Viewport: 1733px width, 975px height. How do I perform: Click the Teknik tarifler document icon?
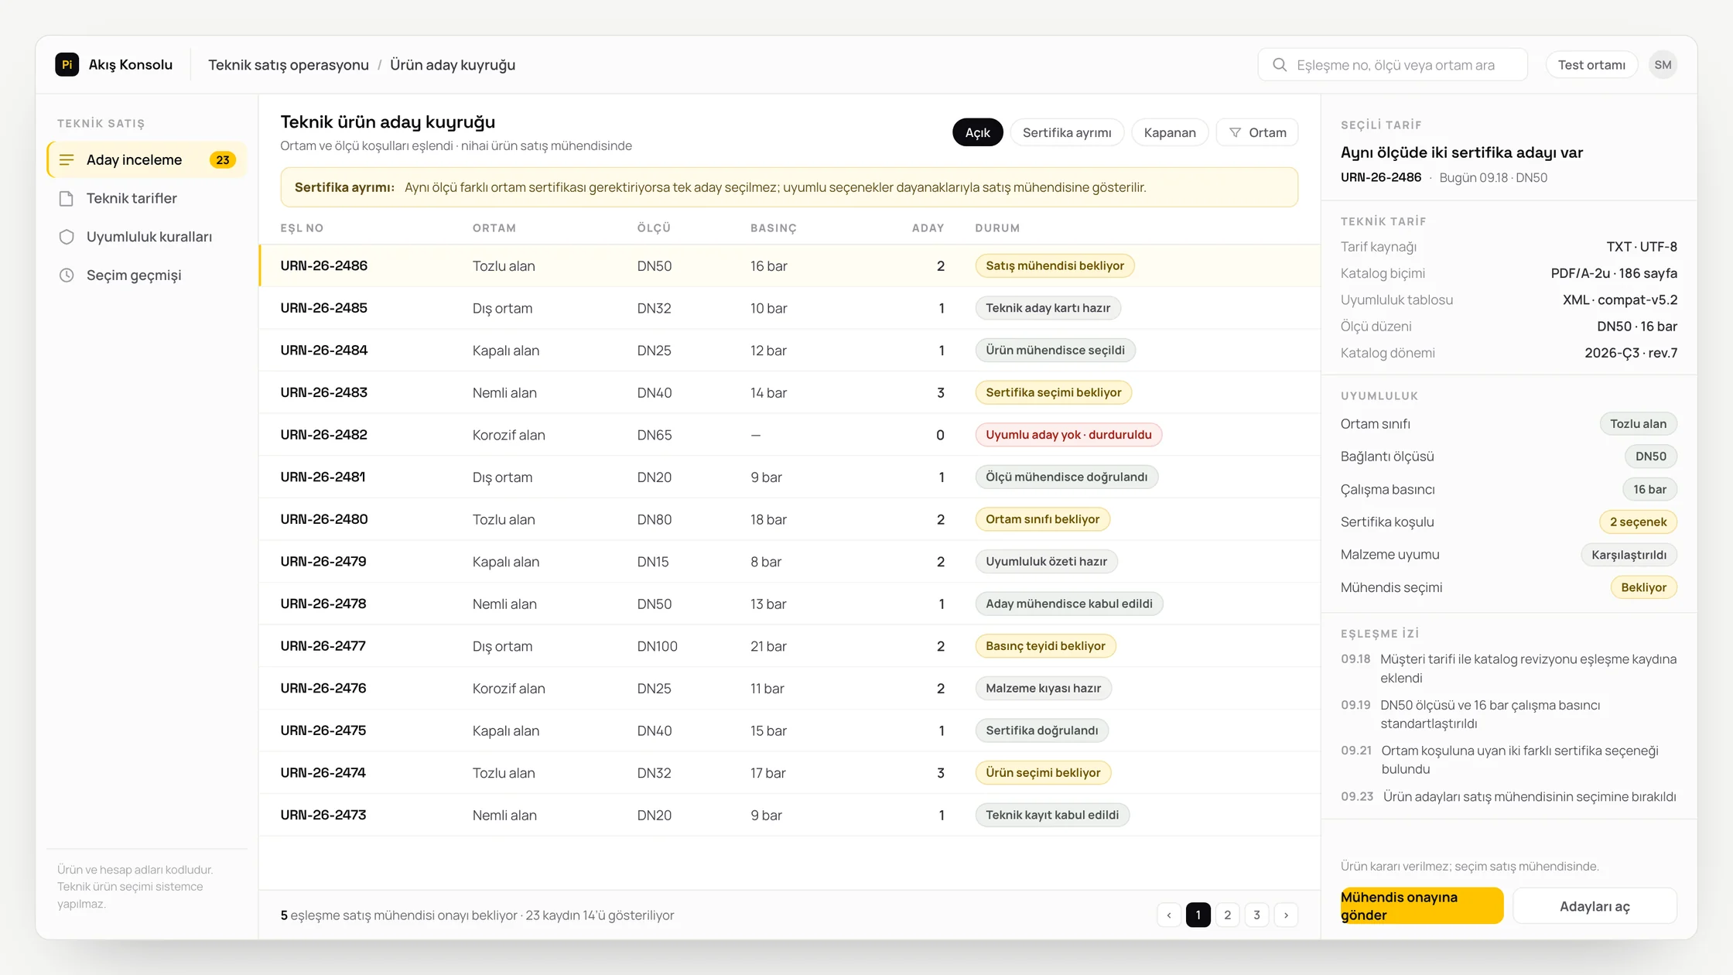coord(67,198)
